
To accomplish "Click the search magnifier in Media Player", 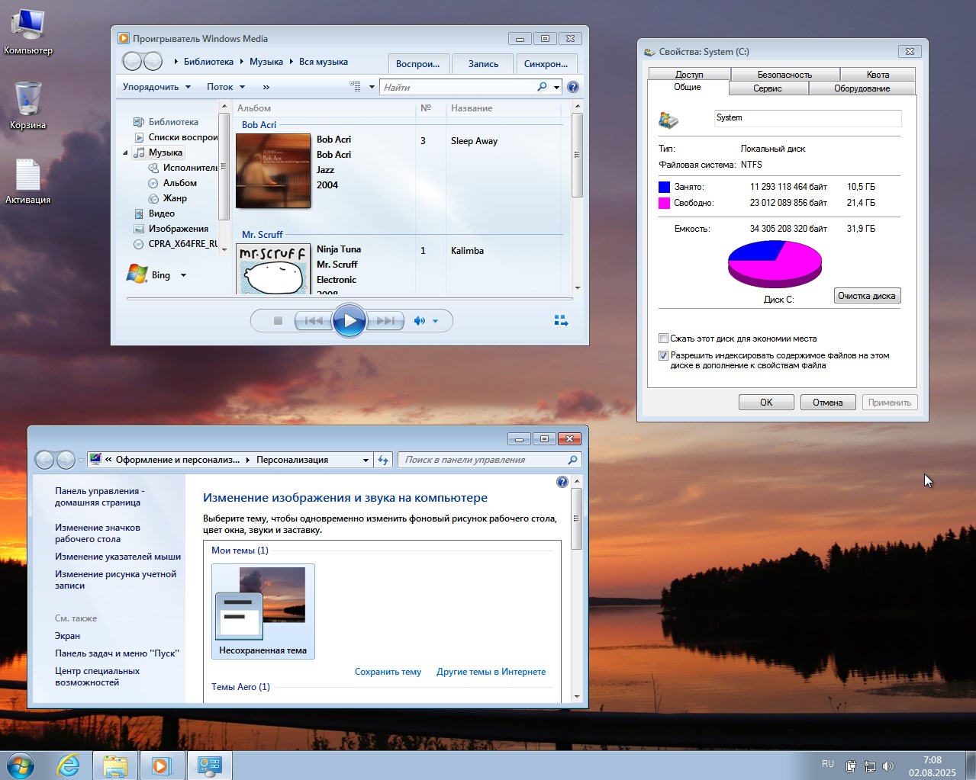I will click(x=542, y=87).
